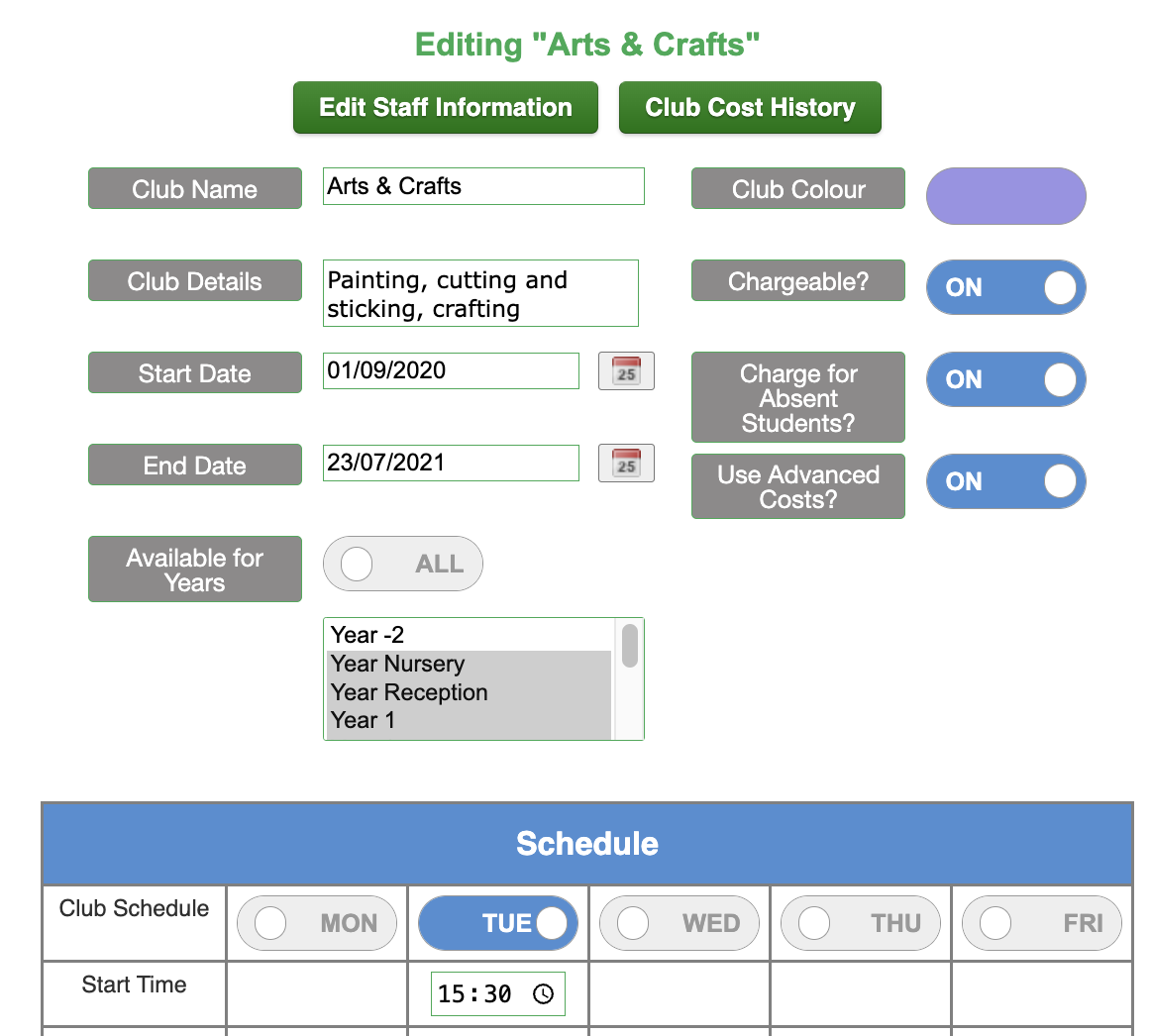Open the End Date calendar picker
The image size is (1151, 1036).
coord(626,464)
